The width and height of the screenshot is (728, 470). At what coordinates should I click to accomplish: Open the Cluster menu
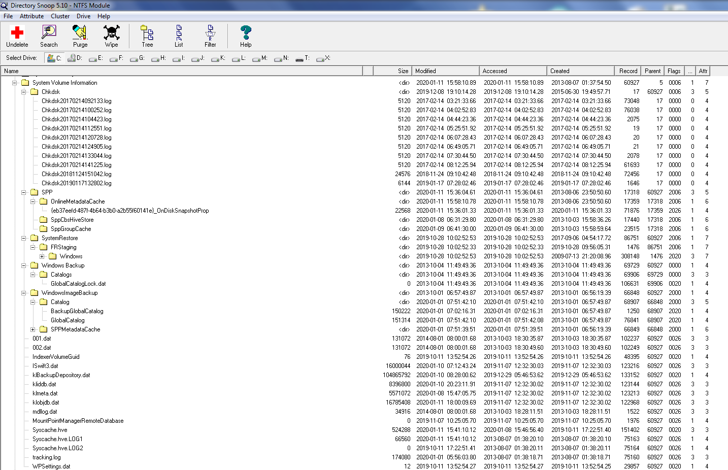60,16
